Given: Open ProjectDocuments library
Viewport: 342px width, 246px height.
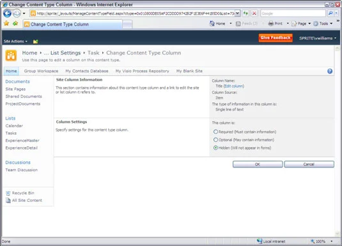Looking at the screenshot, I should 22,104.
